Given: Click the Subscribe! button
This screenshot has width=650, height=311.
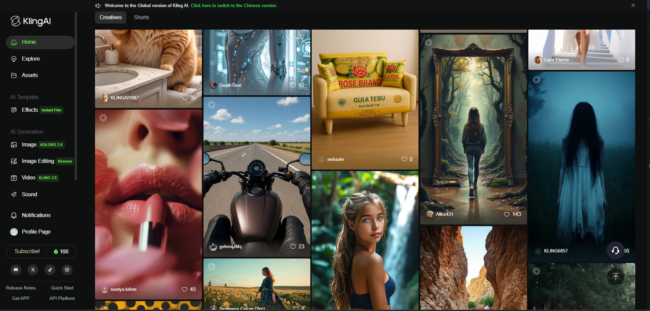Looking at the screenshot, I should tap(27, 251).
